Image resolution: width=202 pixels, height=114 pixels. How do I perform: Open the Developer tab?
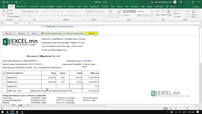coord(134,6)
